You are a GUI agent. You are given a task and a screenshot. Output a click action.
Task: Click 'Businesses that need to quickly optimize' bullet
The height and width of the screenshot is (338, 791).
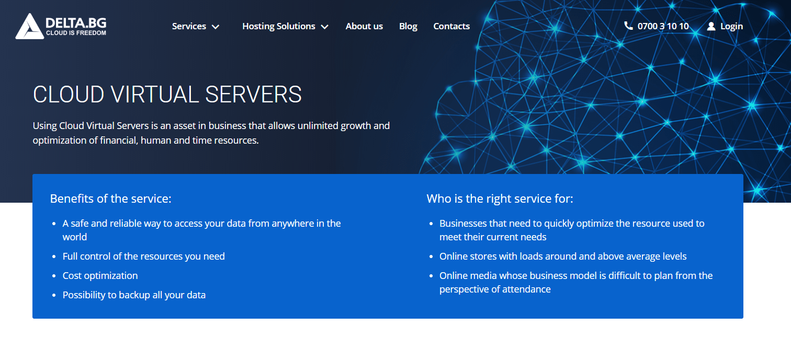(x=572, y=230)
